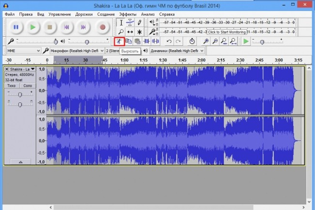315x210 pixels.
Task: Click the Redo arrow icon
Action: click(x=178, y=42)
